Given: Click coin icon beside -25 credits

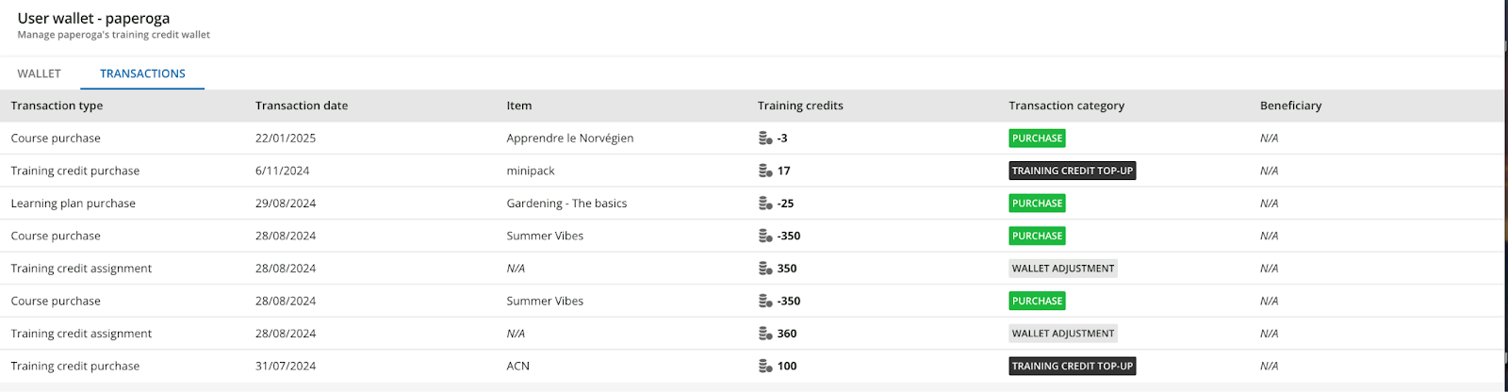Looking at the screenshot, I should click(765, 204).
